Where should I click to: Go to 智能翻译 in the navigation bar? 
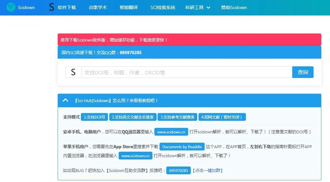129,8
